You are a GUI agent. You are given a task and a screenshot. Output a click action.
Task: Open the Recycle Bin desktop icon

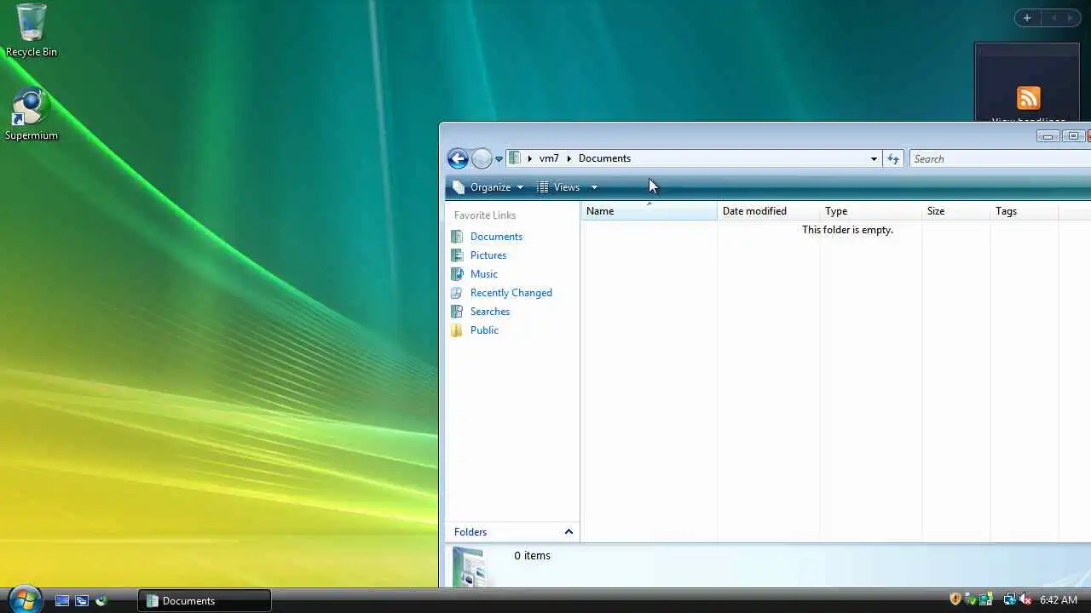click(x=32, y=31)
